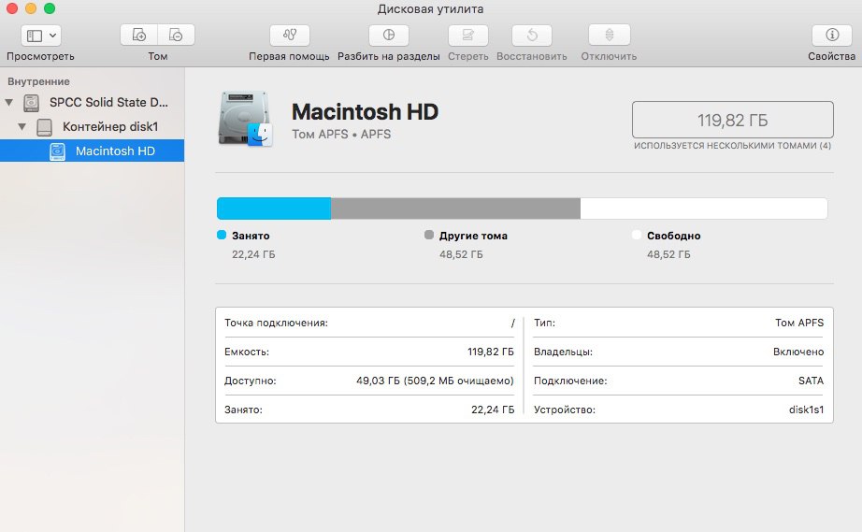Click the green zoom window button
This screenshot has width=862, height=532.
tap(50, 7)
